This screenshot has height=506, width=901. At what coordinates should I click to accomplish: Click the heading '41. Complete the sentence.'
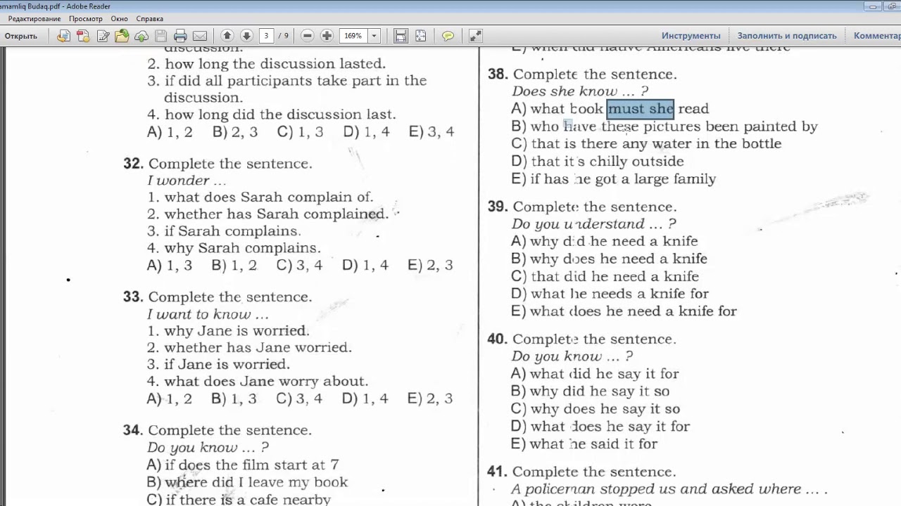point(581,472)
